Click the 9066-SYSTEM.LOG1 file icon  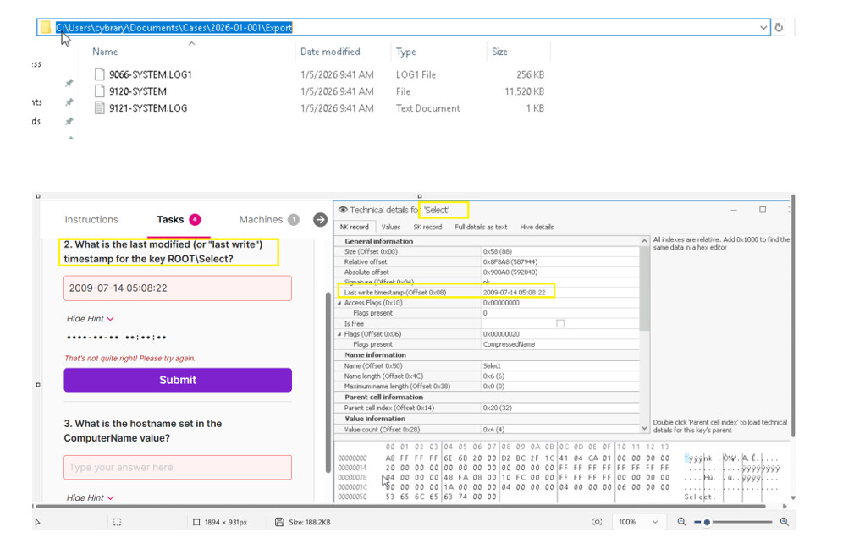point(99,74)
